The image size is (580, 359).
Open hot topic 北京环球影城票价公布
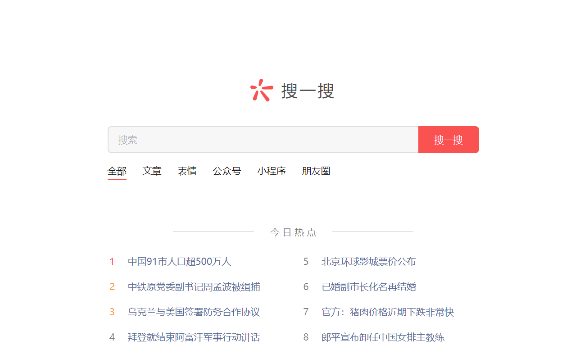tap(369, 262)
